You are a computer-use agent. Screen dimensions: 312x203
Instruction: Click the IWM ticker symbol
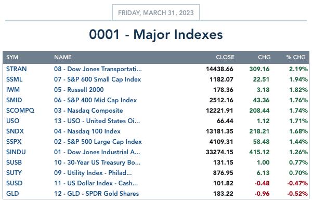pyautogui.click(x=13, y=90)
